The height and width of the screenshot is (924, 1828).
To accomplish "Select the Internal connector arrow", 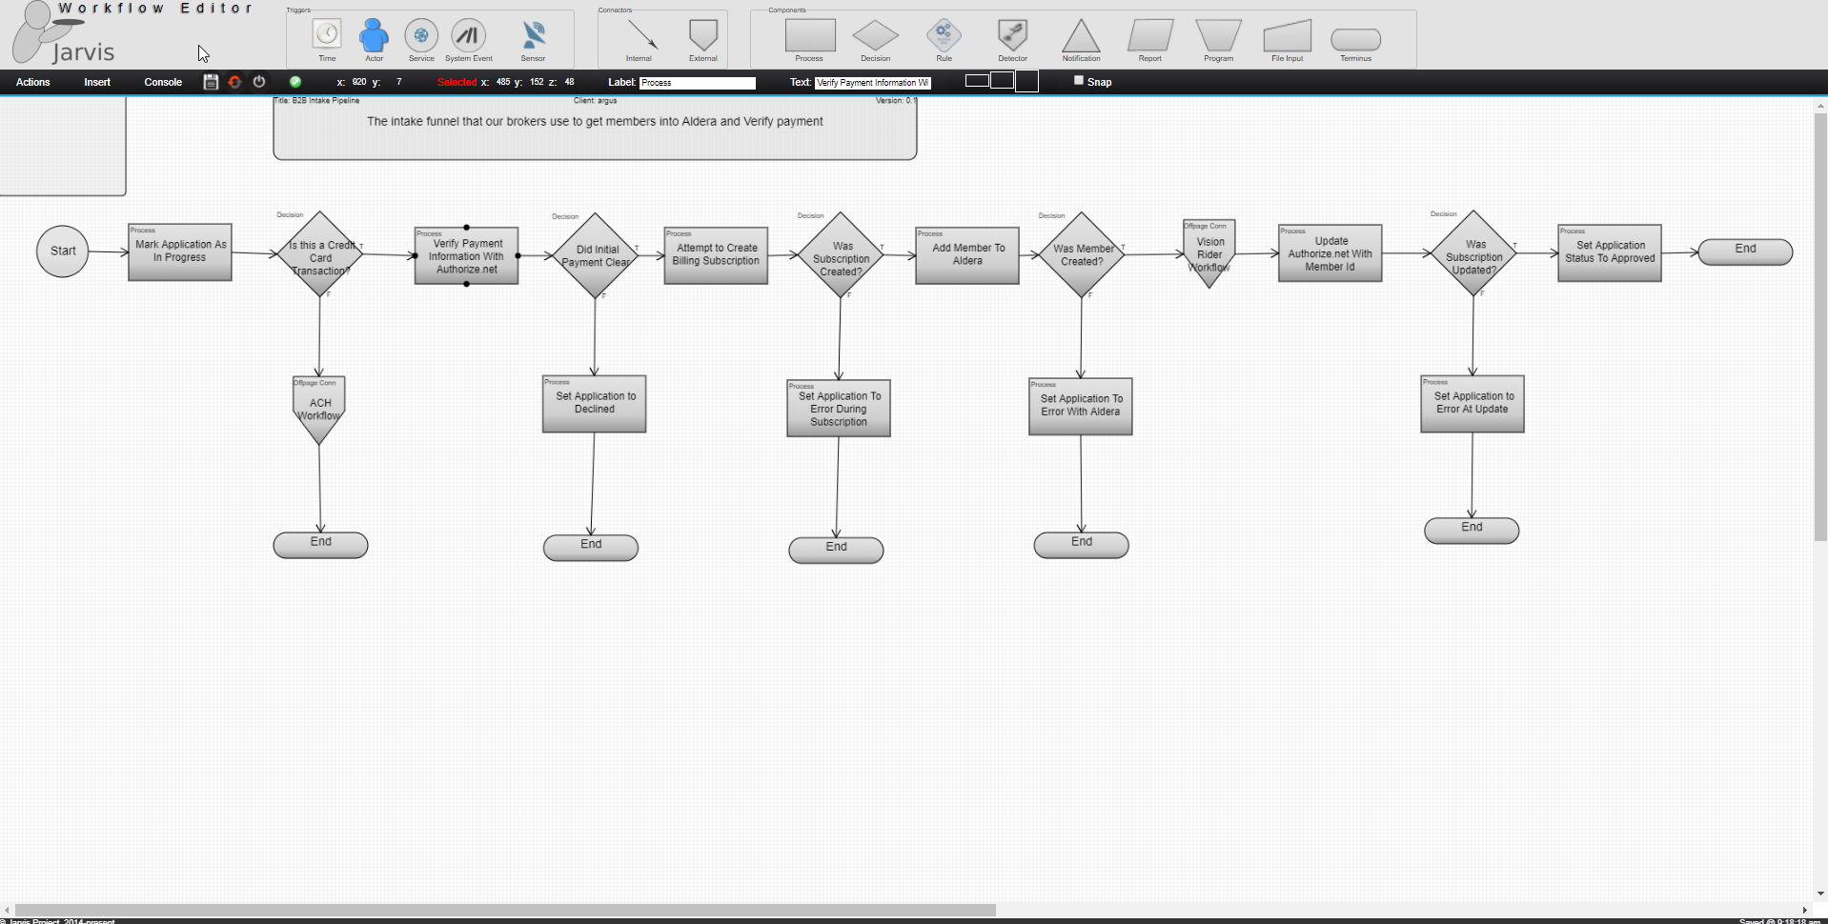I will coord(640,36).
